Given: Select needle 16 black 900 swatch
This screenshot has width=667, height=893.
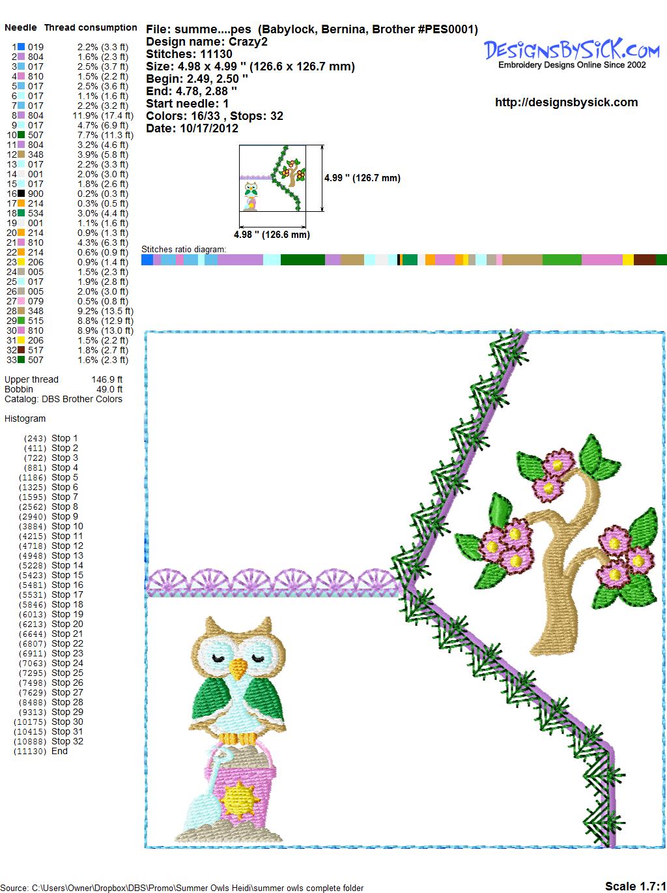Looking at the screenshot, I should pos(21,194).
